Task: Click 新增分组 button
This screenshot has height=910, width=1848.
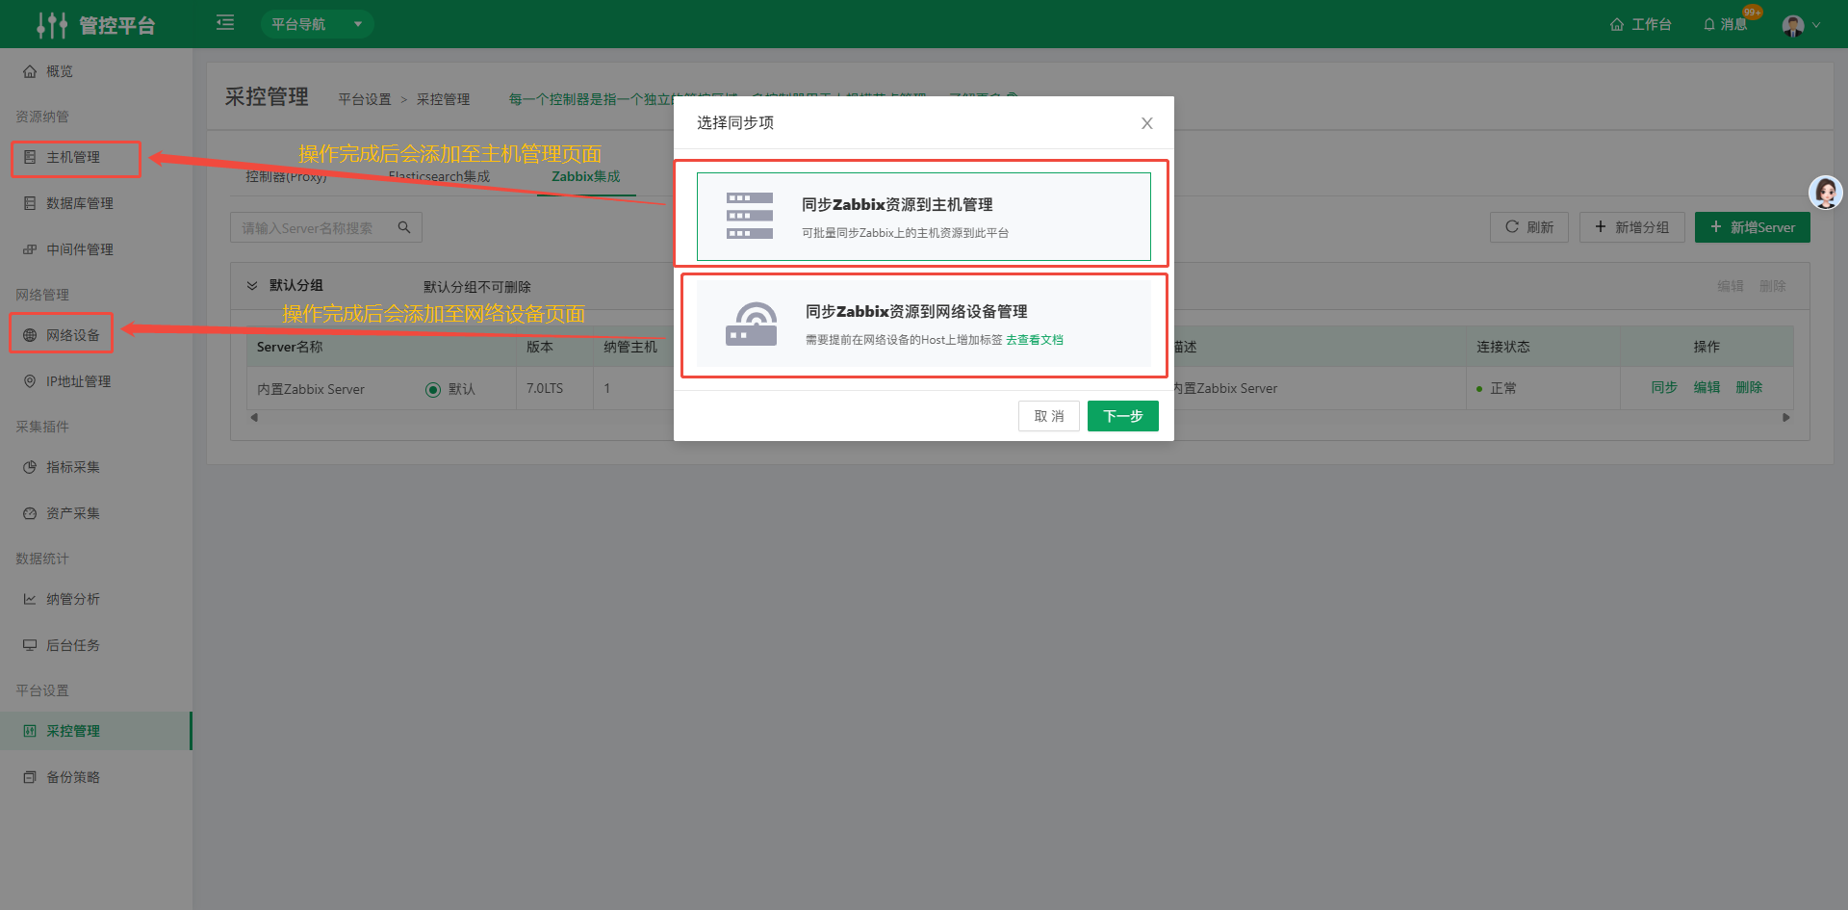Action: point(1631,227)
